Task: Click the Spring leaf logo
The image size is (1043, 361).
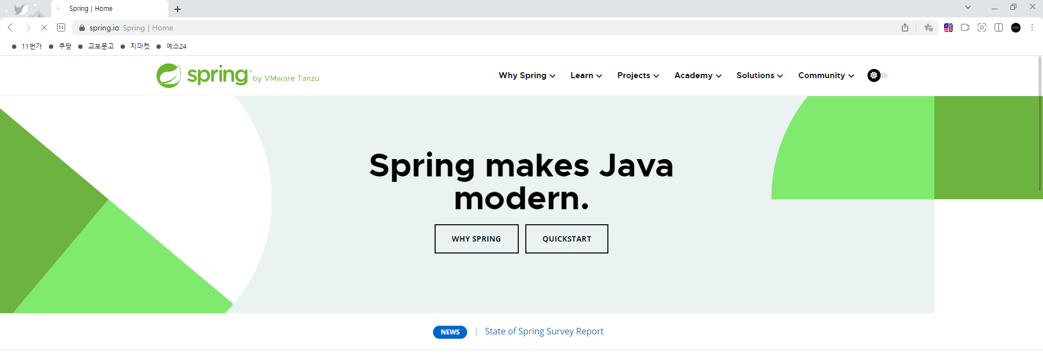Action: 169,75
